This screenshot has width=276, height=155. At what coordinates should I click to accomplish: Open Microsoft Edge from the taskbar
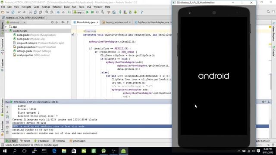click(x=54, y=151)
